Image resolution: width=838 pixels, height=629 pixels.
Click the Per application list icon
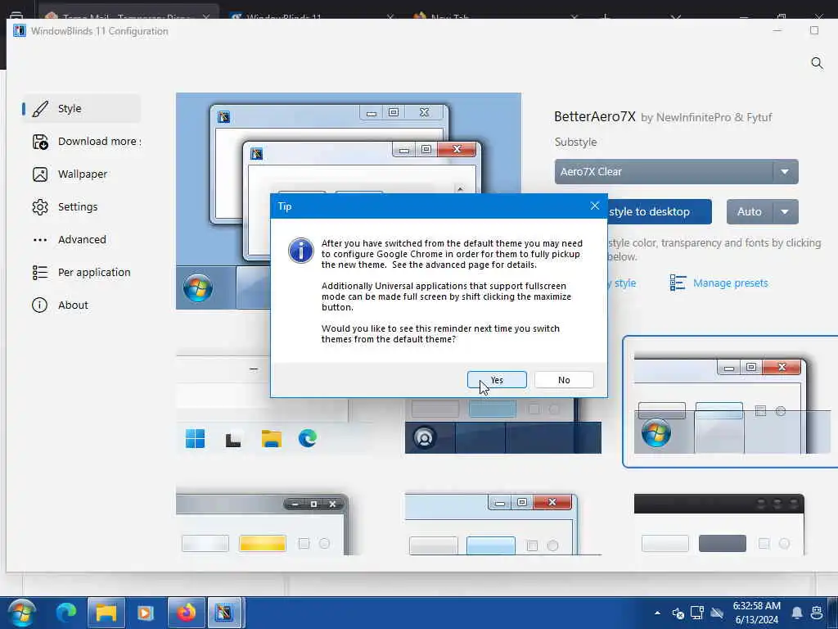coord(40,272)
